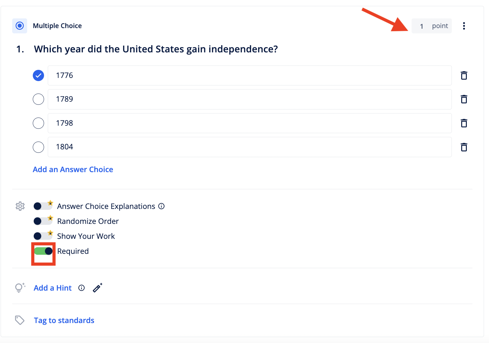
Task: Open the point value selector
Action: pyautogui.click(x=432, y=26)
